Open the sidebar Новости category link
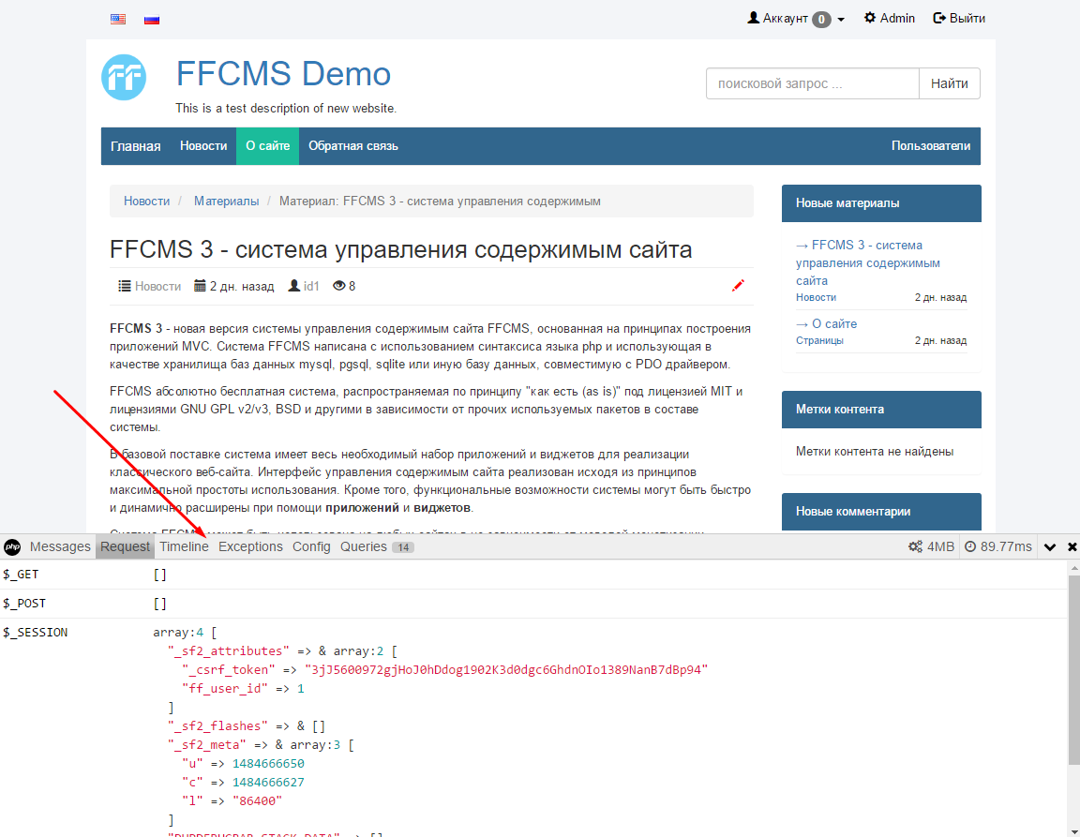The width and height of the screenshot is (1080, 837). [816, 298]
